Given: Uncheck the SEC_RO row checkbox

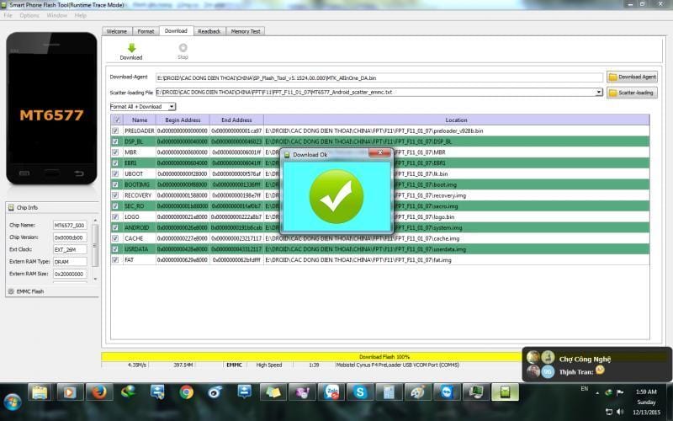Looking at the screenshot, I should [115, 205].
